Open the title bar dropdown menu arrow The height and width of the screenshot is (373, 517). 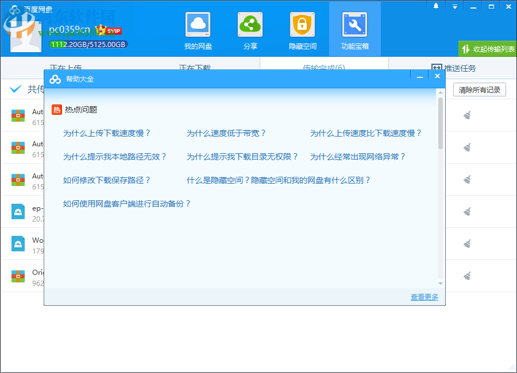tap(455, 6)
